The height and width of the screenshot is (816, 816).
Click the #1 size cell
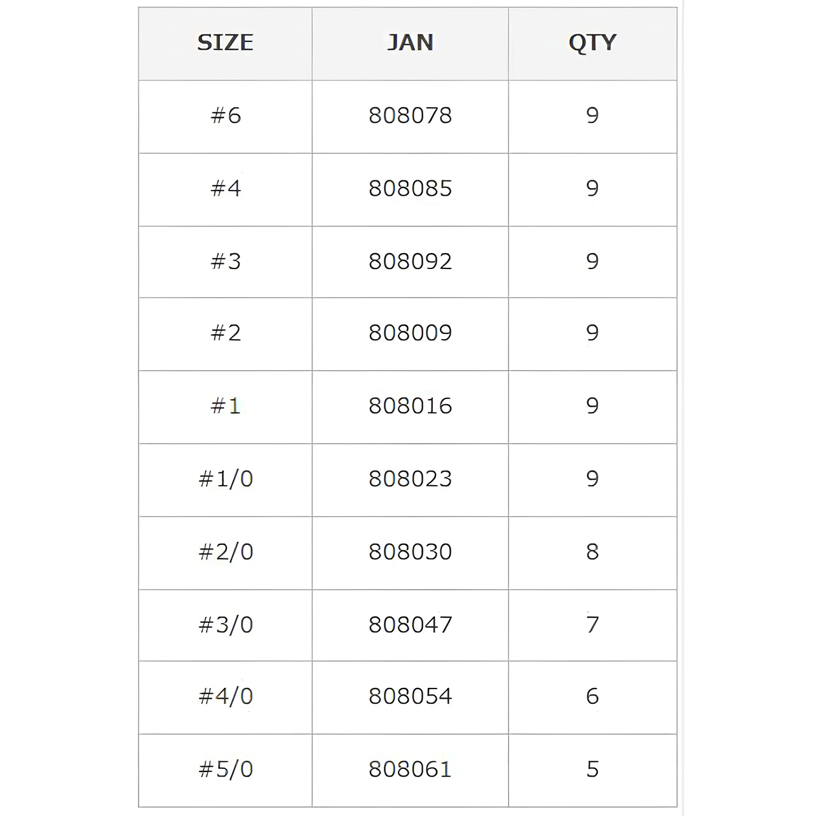[x=226, y=406]
